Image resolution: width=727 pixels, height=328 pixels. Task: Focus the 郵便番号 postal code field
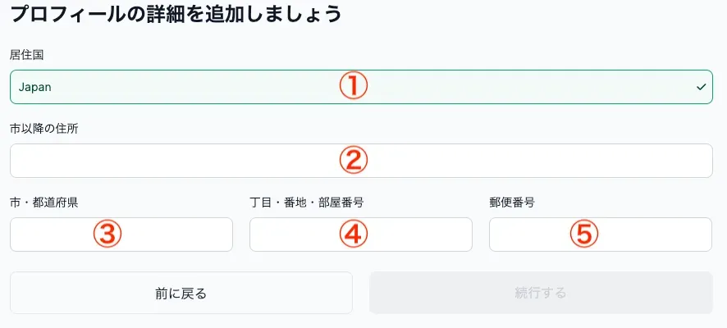pos(648,235)
